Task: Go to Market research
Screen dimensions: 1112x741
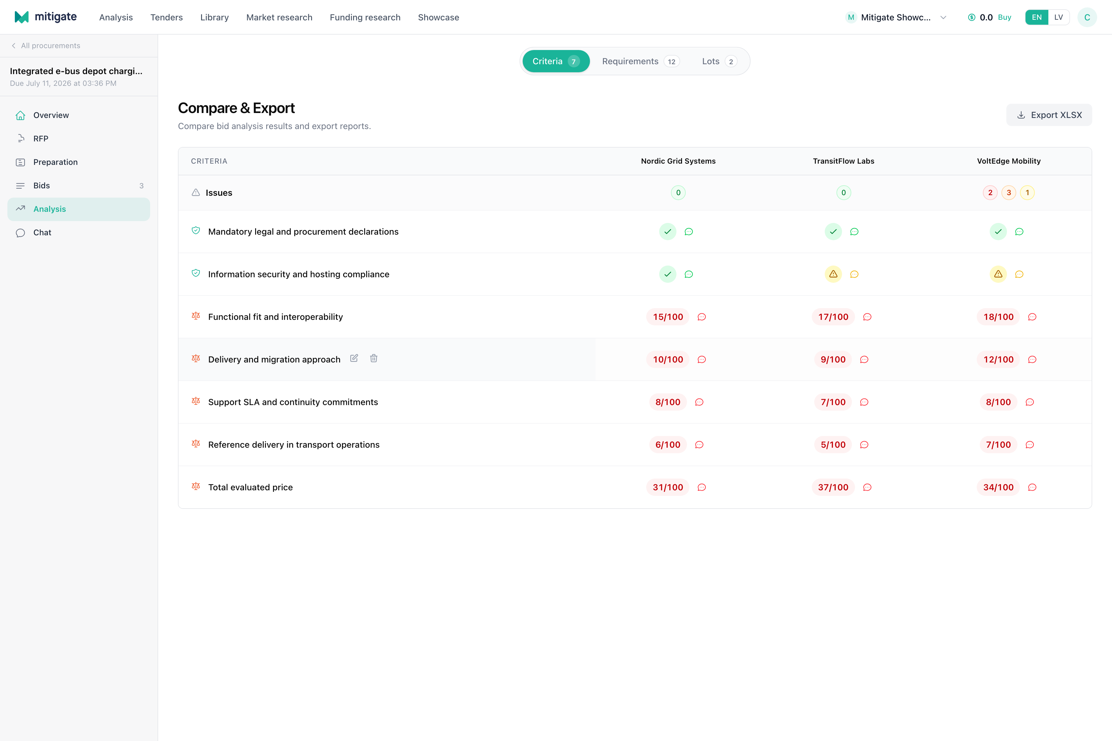Action: click(x=279, y=18)
